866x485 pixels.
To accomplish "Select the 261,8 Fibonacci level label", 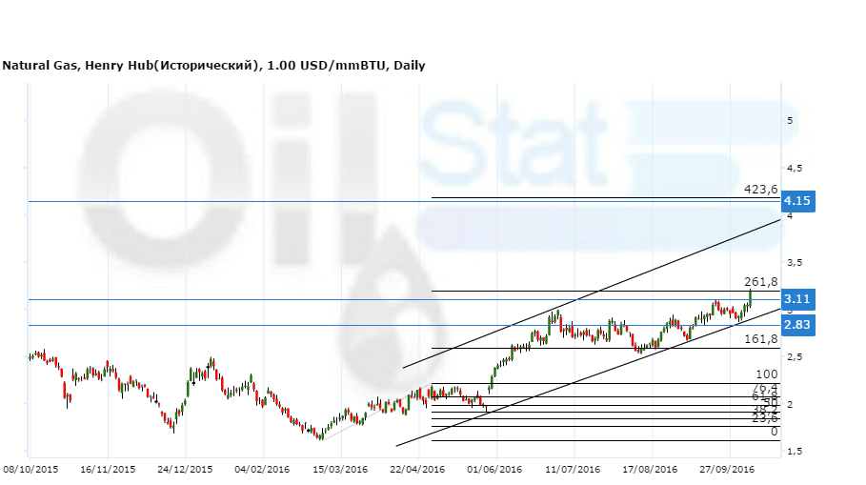I will tap(761, 282).
